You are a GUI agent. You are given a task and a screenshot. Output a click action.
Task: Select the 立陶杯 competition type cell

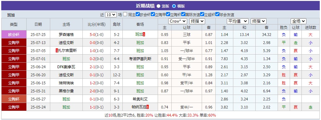(x=14, y=99)
